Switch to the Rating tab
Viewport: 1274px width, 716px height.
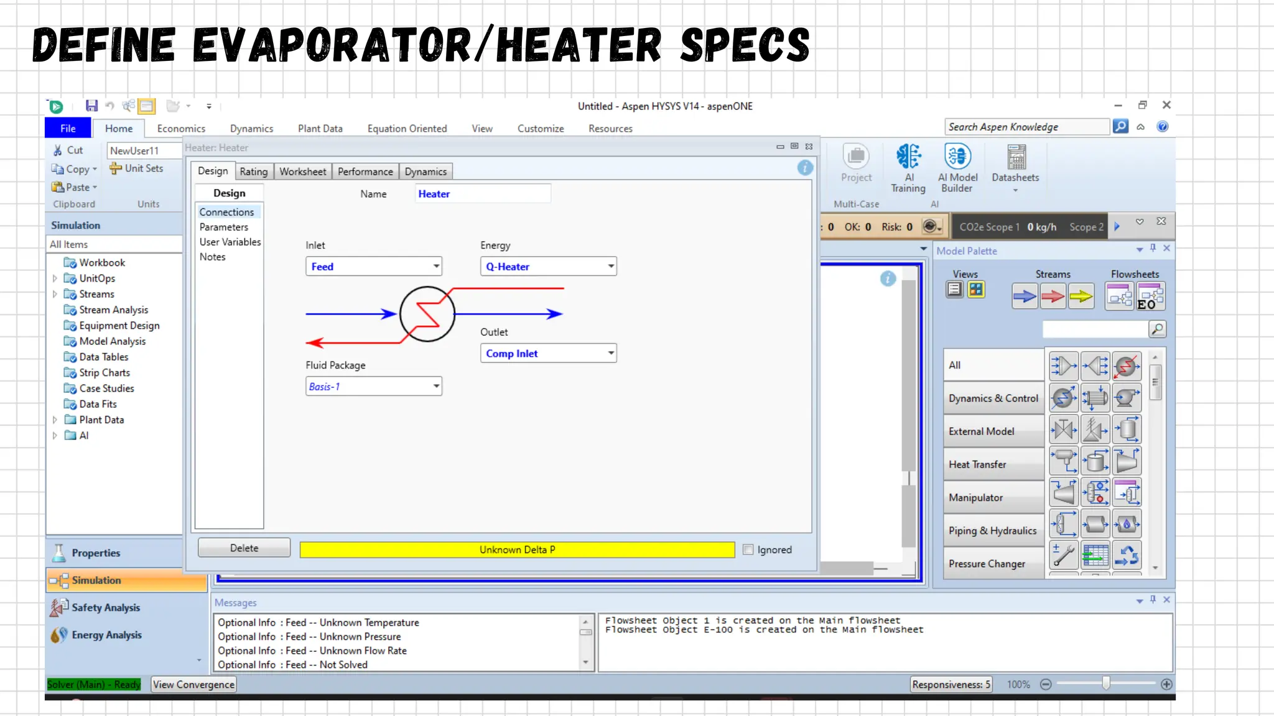[x=254, y=172]
